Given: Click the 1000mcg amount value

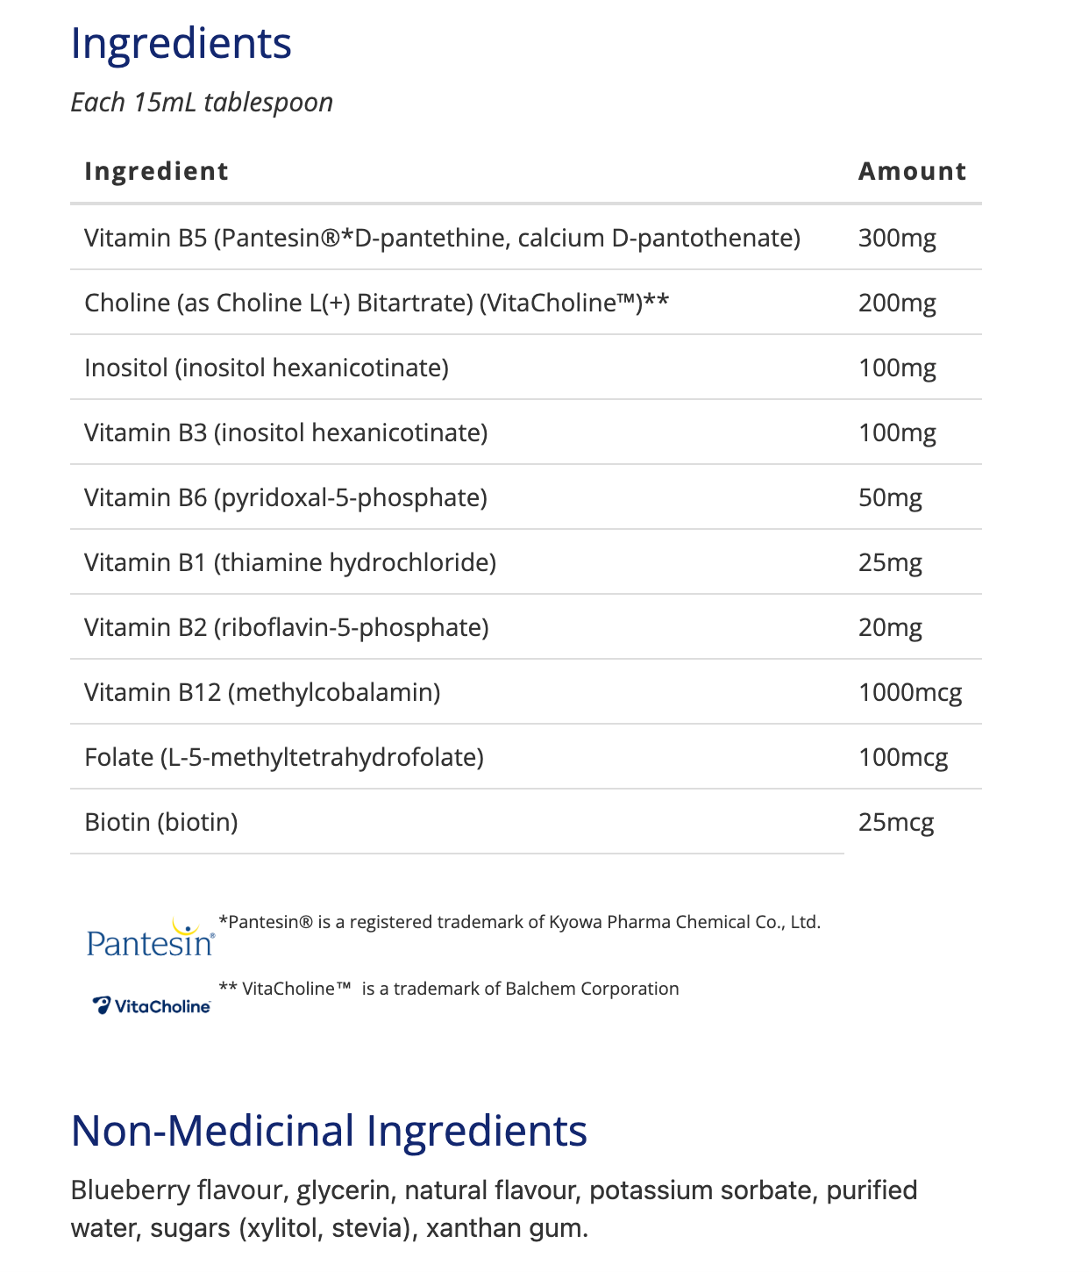Looking at the screenshot, I should click(x=910, y=693).
